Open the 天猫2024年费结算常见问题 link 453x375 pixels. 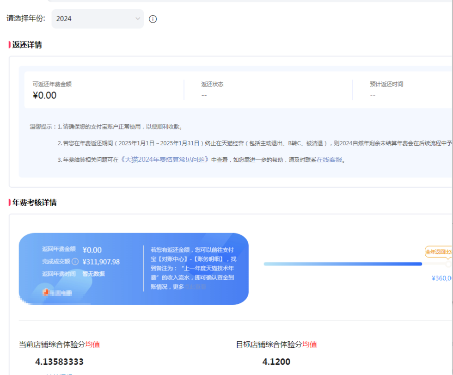click(165, 160)
